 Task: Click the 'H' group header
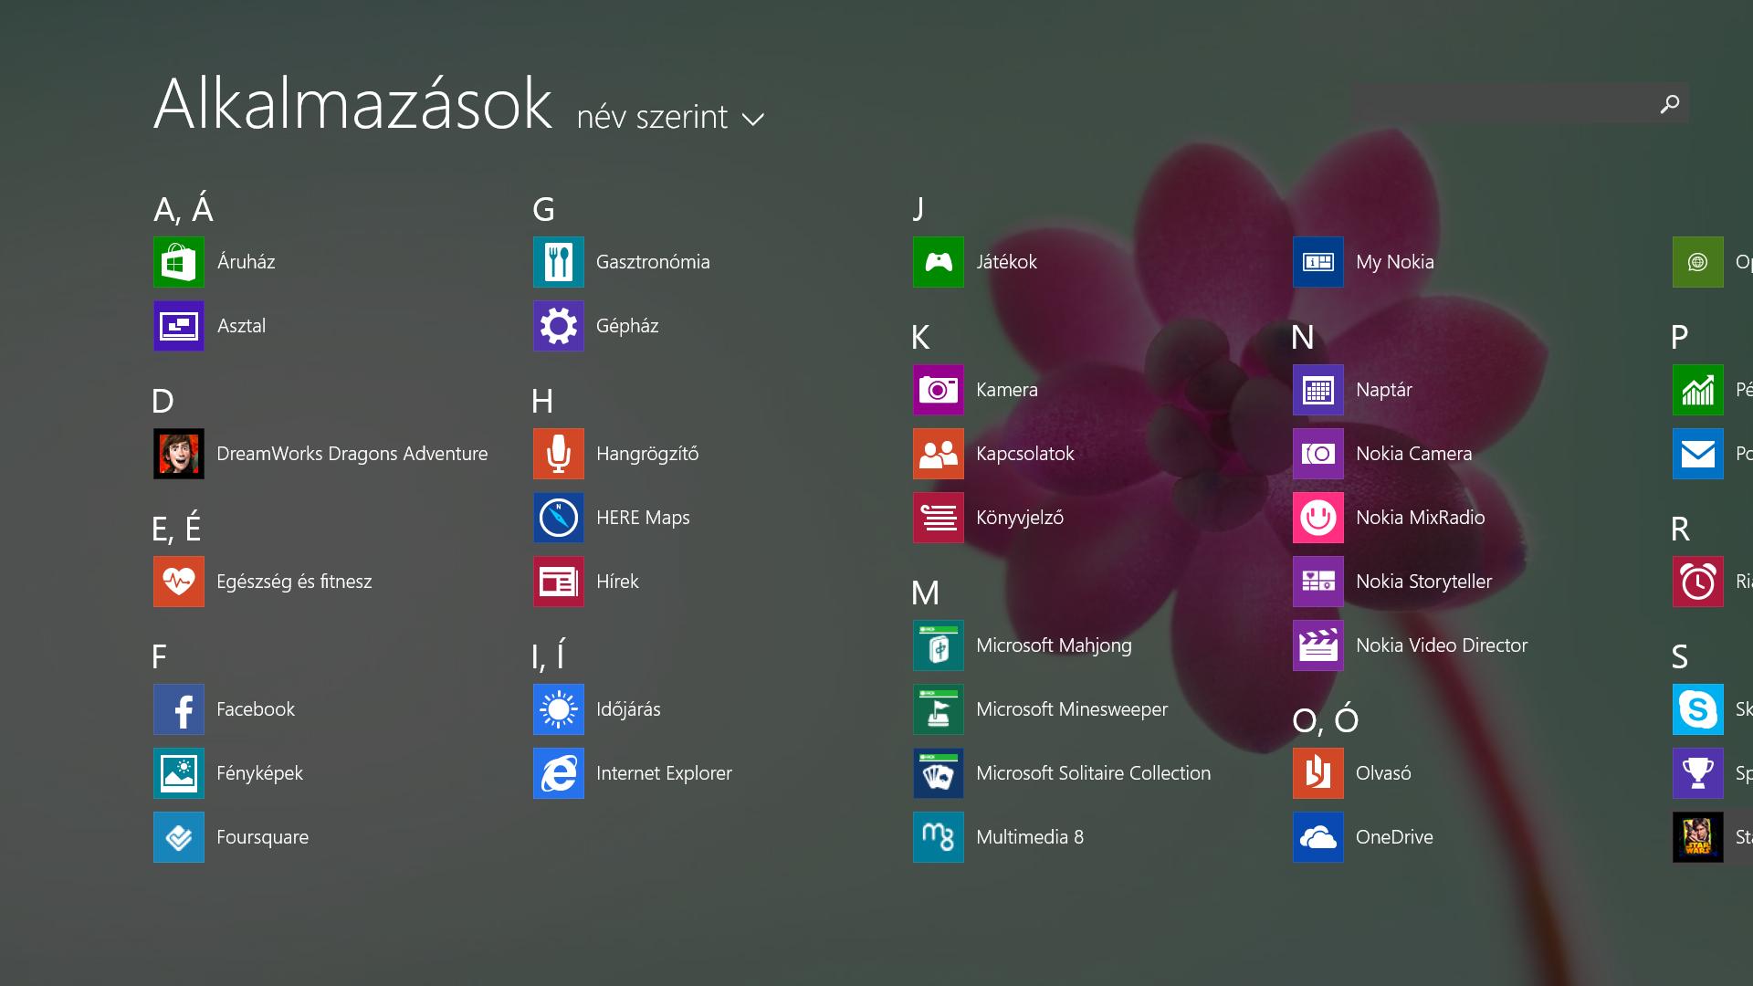pos(542,401)
